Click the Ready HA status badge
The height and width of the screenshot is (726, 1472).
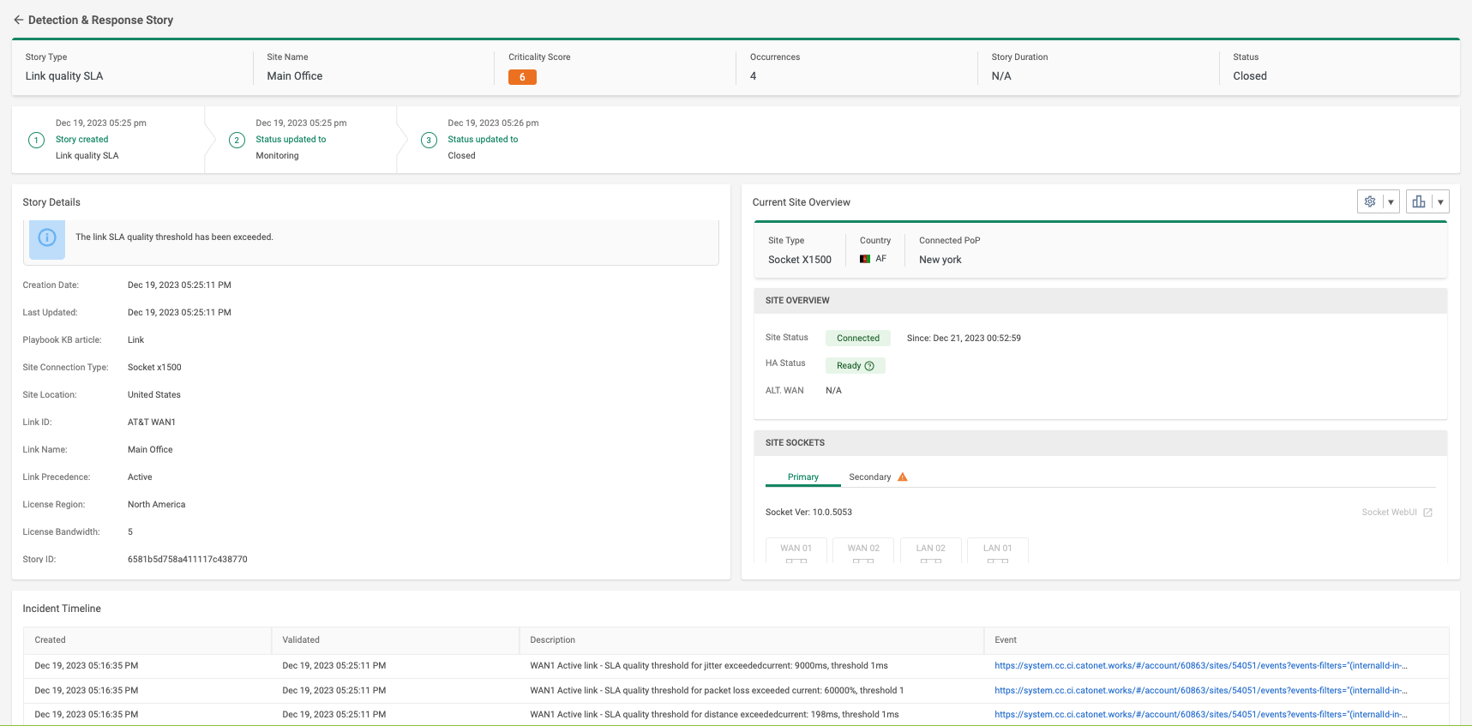856,366
